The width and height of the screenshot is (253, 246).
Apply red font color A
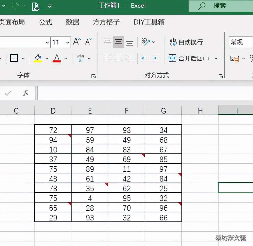(x=57, y=58)
